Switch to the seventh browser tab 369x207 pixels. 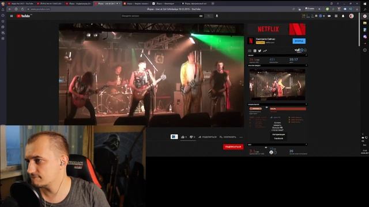[x=195, y=3]
